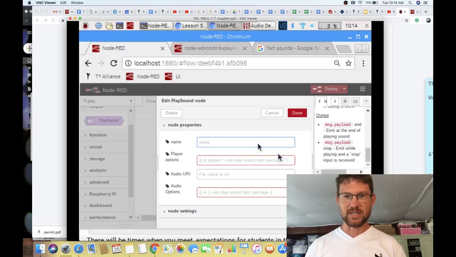This screenshot has height=257, width=456.
Task: Open the Raspberry Pi main menu icon
Action: [85, 26]
